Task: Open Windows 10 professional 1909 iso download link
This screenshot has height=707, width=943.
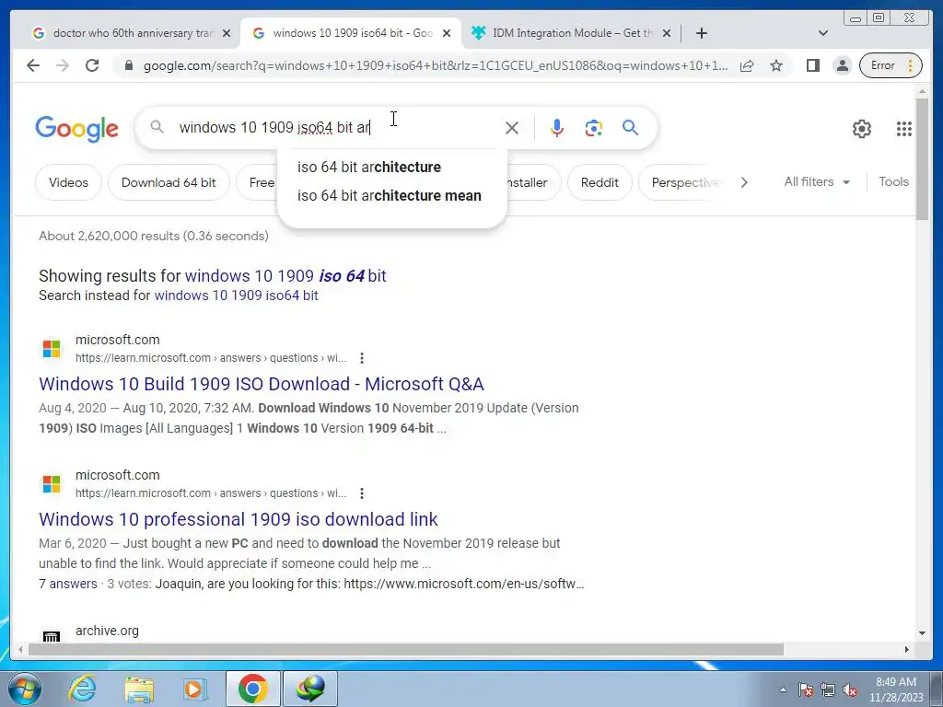Action: pos(239,519)
